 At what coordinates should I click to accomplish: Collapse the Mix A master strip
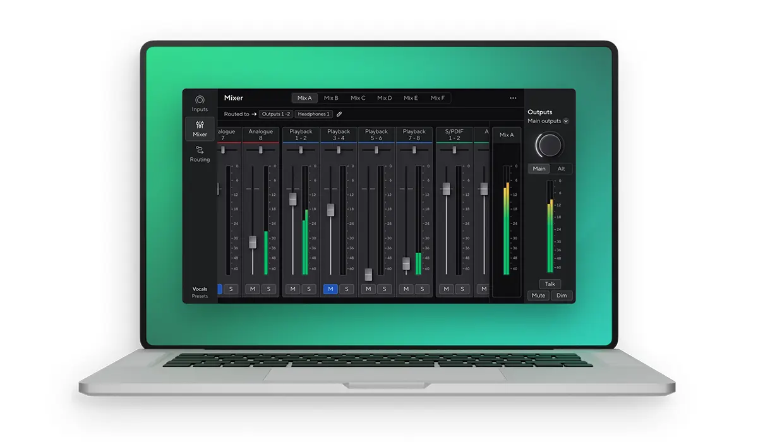click(x=507, y=134)
